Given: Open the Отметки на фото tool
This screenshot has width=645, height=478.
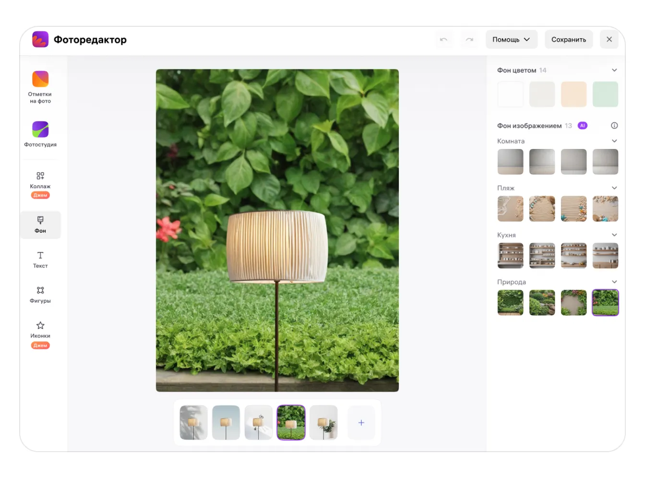Looking at the screenshot, I should pos(40,87).
